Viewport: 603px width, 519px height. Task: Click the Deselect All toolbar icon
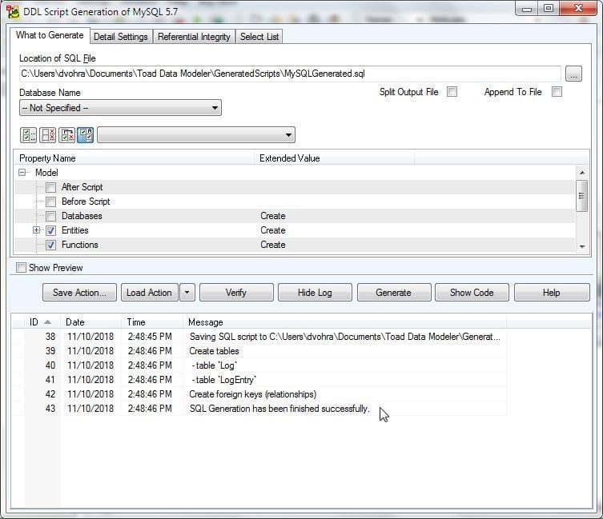[x=48, y=135]
